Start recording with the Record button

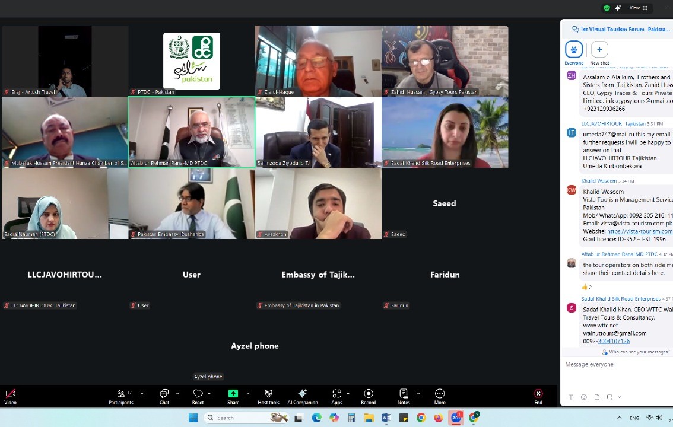368,396
